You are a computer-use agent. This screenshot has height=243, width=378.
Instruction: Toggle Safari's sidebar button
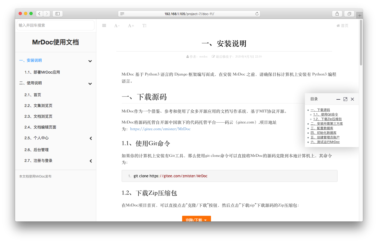tap(57, 14)
